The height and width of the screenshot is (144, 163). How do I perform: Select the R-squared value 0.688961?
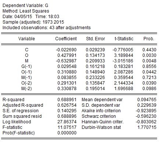67,100
